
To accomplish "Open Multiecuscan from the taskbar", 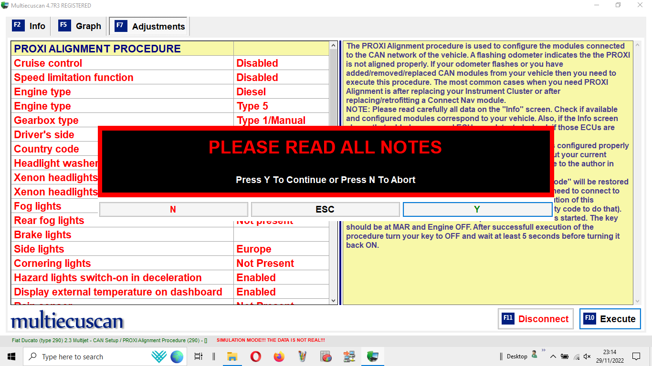I will pos(372,356).
